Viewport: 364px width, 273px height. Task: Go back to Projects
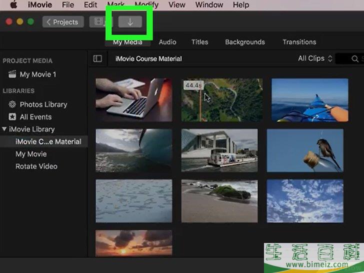(63, 22)
